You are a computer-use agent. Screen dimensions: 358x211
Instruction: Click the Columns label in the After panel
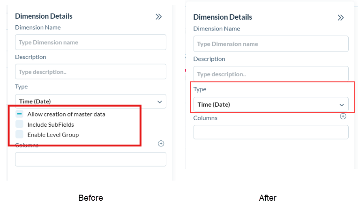coord(205,118)
